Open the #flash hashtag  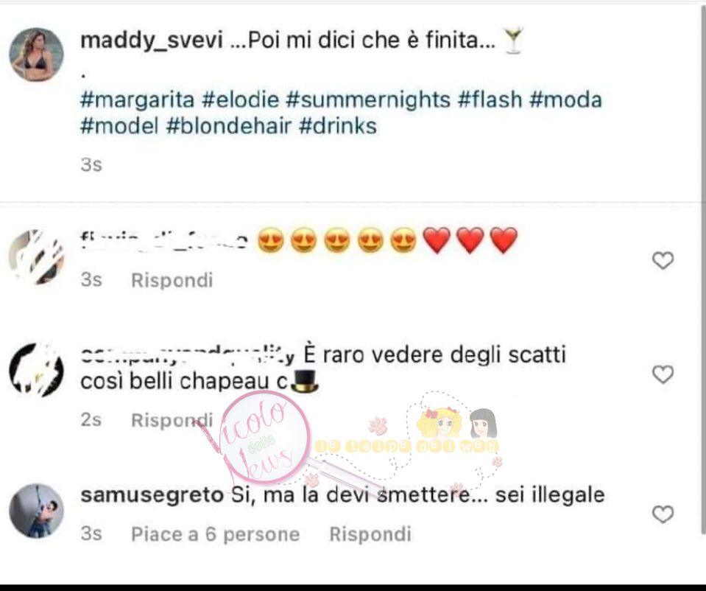(x=490, y=99)
